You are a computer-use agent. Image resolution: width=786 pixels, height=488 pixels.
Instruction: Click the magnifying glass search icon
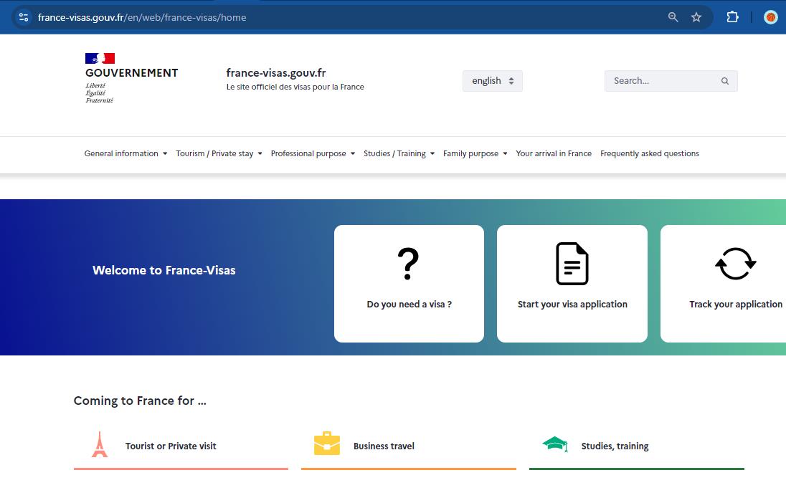[x=725, y=80]
